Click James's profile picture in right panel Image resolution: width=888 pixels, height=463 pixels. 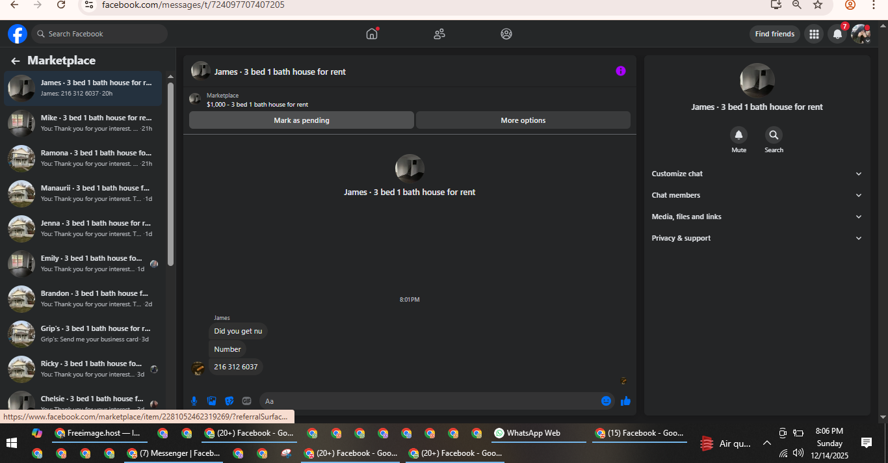click(757, 81)
